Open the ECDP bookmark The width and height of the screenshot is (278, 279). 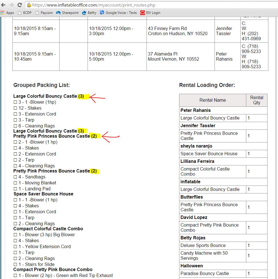tap(25, 13)
